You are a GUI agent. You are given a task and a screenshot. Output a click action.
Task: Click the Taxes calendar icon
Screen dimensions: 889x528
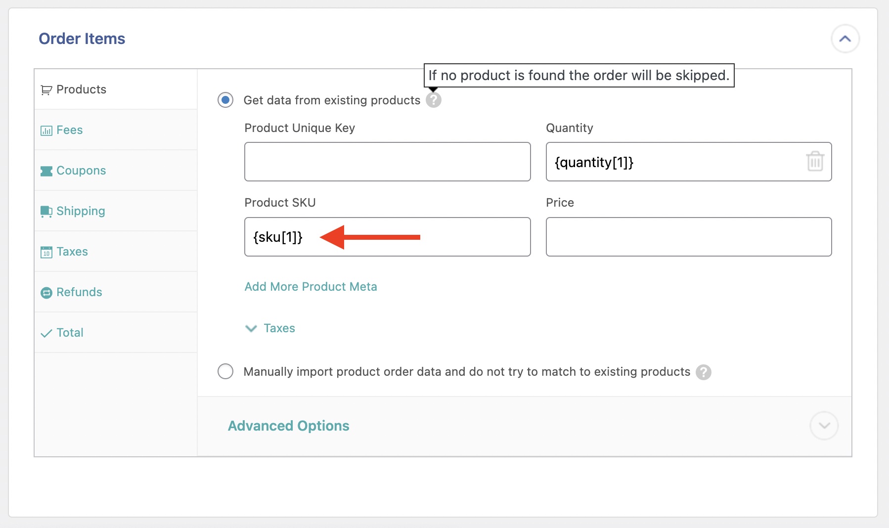(x=46, y=252)
